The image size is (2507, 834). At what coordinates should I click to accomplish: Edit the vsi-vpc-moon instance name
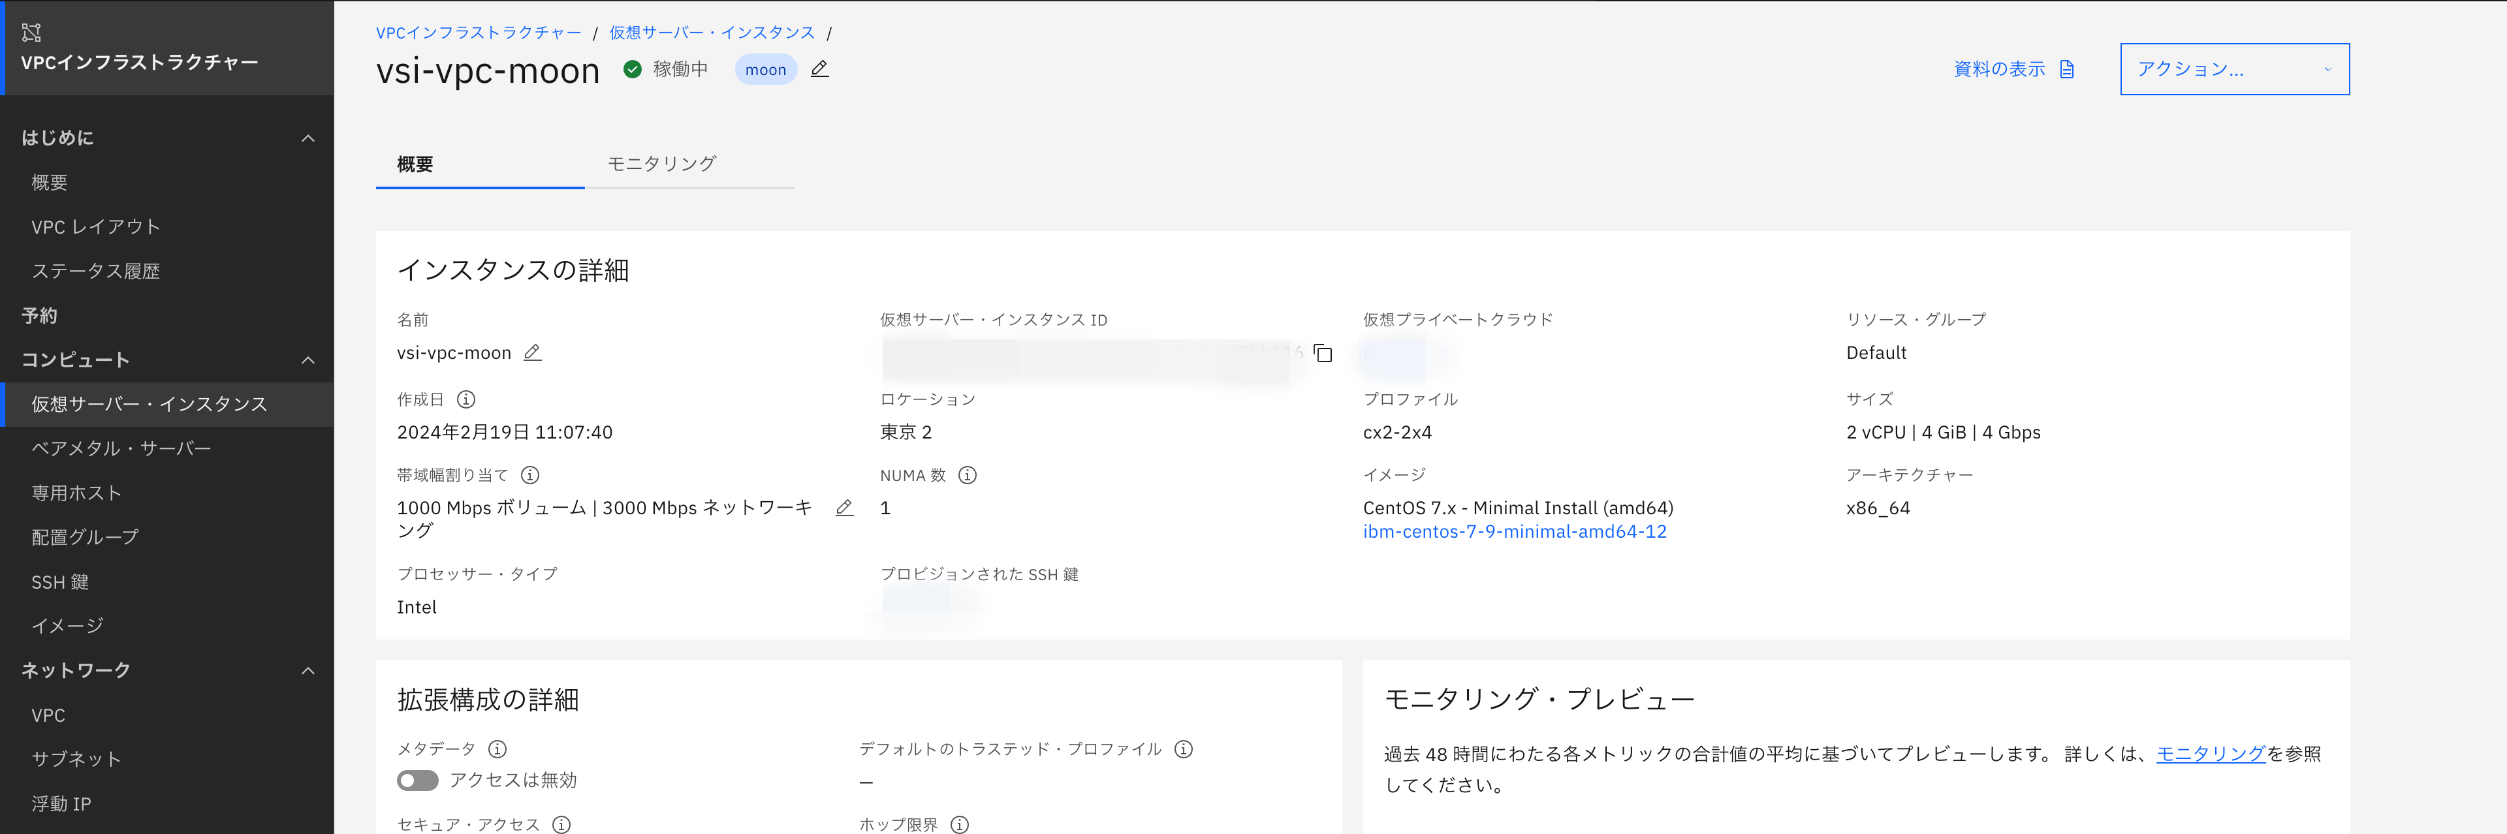click(x=531, y=353)
